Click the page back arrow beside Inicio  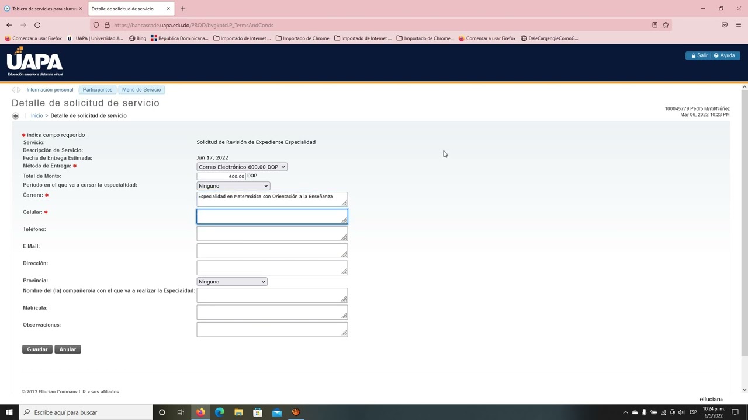pyautogui.click(x=16, y=116)
